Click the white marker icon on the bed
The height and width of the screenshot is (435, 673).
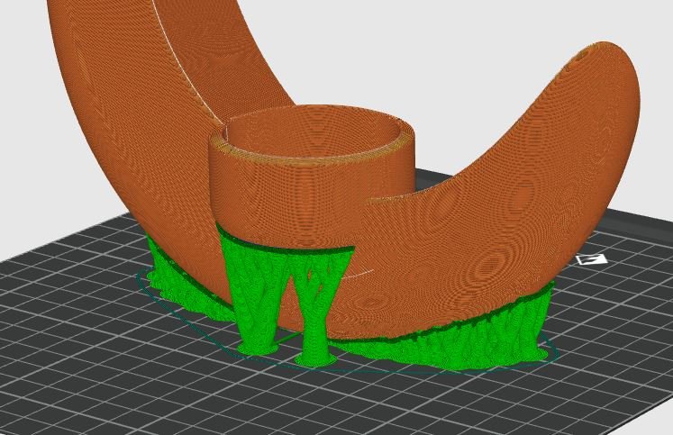click(592, 259)
